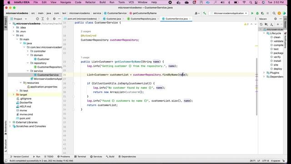This screenshot has height=164, width=291.
Task: Toggle Maven side stripe button
Action: [x=285, y=23]
